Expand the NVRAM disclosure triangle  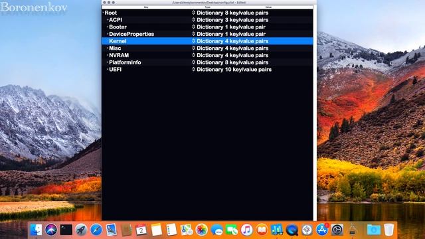[108, 55]
